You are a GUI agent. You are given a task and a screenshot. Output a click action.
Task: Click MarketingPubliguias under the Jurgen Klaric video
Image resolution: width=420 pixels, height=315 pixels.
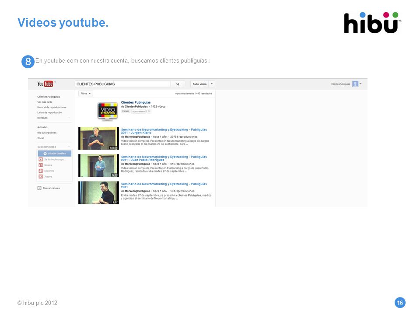pos(137,136)
